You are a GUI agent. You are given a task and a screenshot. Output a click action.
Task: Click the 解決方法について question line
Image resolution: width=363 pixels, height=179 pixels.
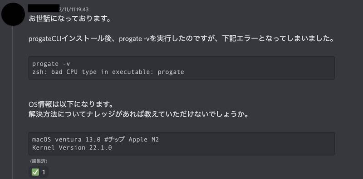(138, 114)
